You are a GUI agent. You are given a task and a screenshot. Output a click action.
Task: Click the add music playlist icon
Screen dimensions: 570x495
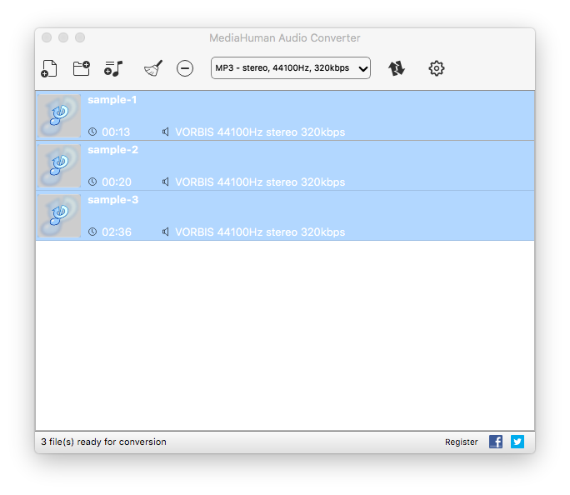113,68
